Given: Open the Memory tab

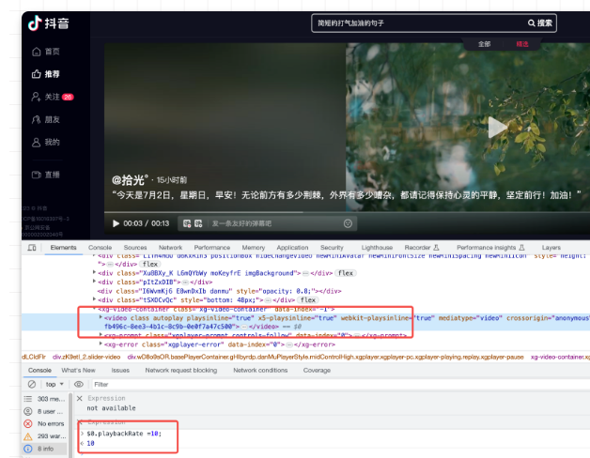Looking at the screenshot, I should click(254, 248).
